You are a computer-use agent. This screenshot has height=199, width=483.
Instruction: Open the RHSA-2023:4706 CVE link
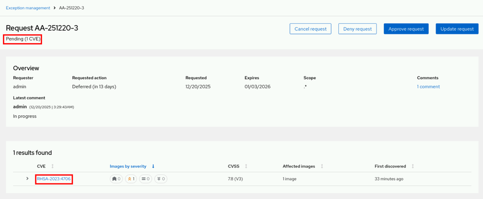click(54, 179)
